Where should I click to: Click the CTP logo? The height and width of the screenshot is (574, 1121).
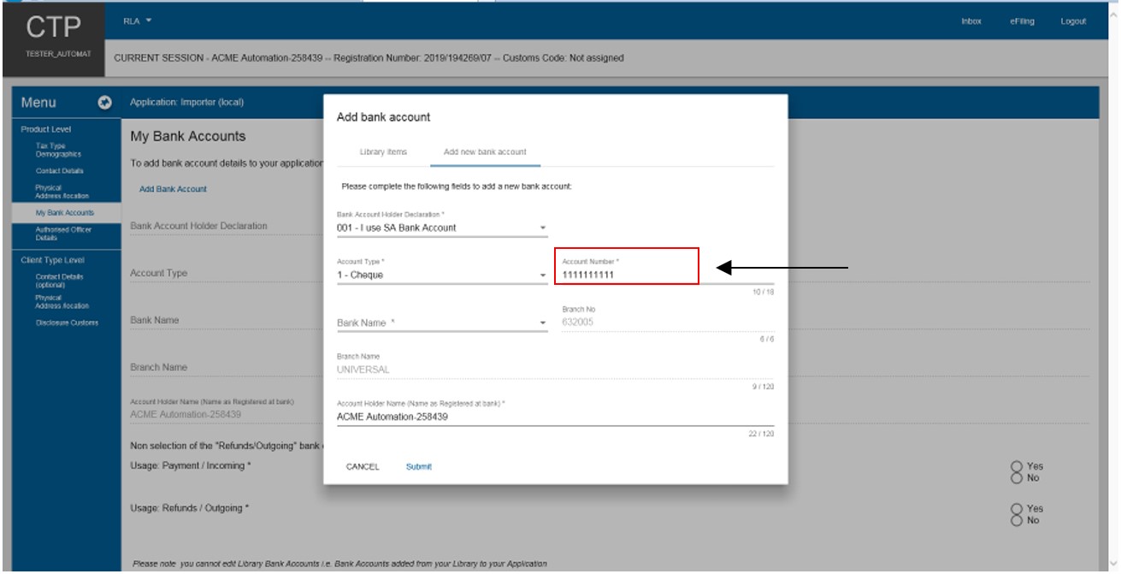53,26
